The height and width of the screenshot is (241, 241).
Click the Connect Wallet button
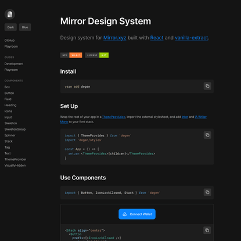(x=137, y=214)
